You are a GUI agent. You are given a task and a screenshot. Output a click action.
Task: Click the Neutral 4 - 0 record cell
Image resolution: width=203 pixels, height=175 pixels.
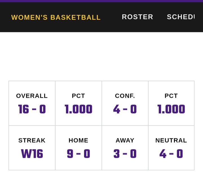pyautogui.click(x=171, y=148)
